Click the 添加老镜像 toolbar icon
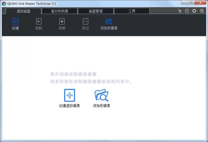208x142 pixels. tap(109, 21)
